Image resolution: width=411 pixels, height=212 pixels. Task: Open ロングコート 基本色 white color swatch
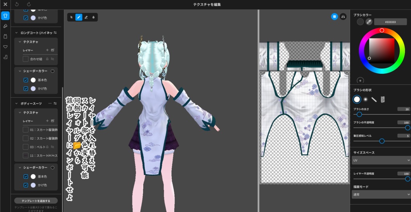click(33, 80)
